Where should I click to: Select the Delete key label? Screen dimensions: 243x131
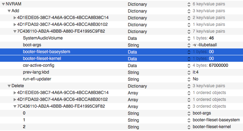click(18, 86)
